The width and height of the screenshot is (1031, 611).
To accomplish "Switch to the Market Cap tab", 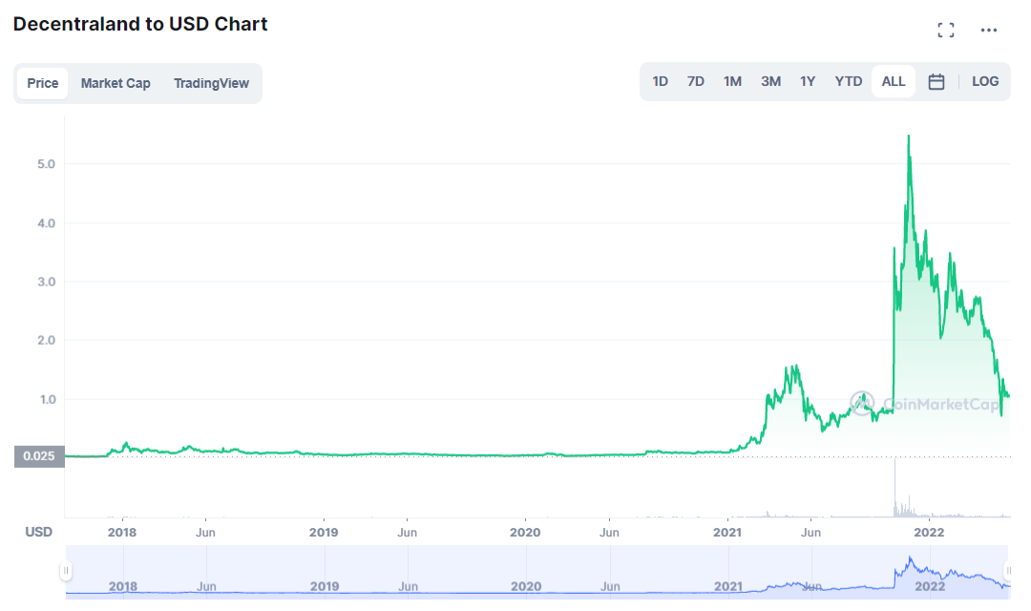I will [116, 83].
